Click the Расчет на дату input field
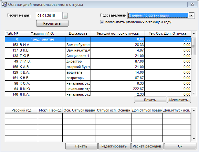This screenshot has width=199, height=152. [49, 16]
